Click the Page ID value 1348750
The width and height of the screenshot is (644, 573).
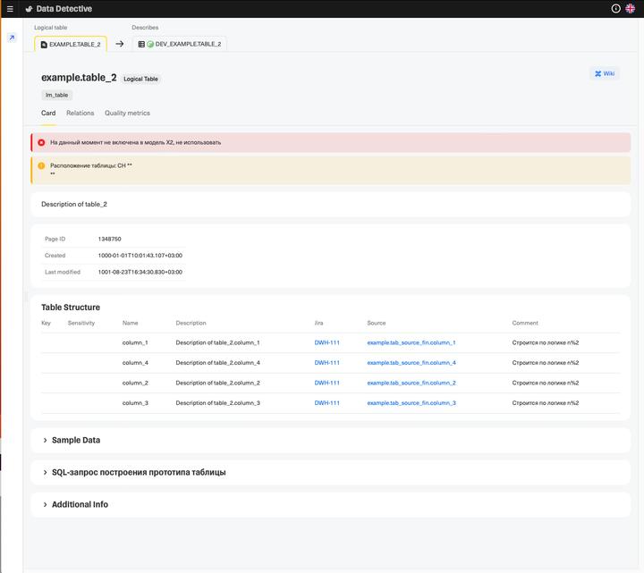(x=110, y=239)
